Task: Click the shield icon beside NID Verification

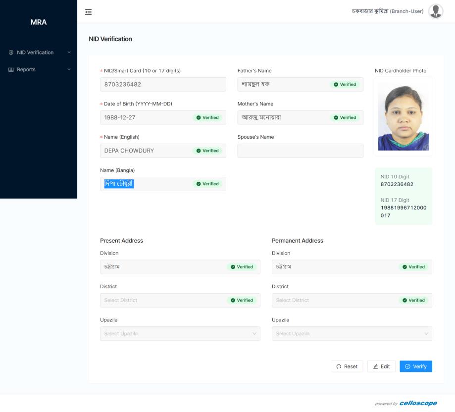Action: click(x=11, y=52)
